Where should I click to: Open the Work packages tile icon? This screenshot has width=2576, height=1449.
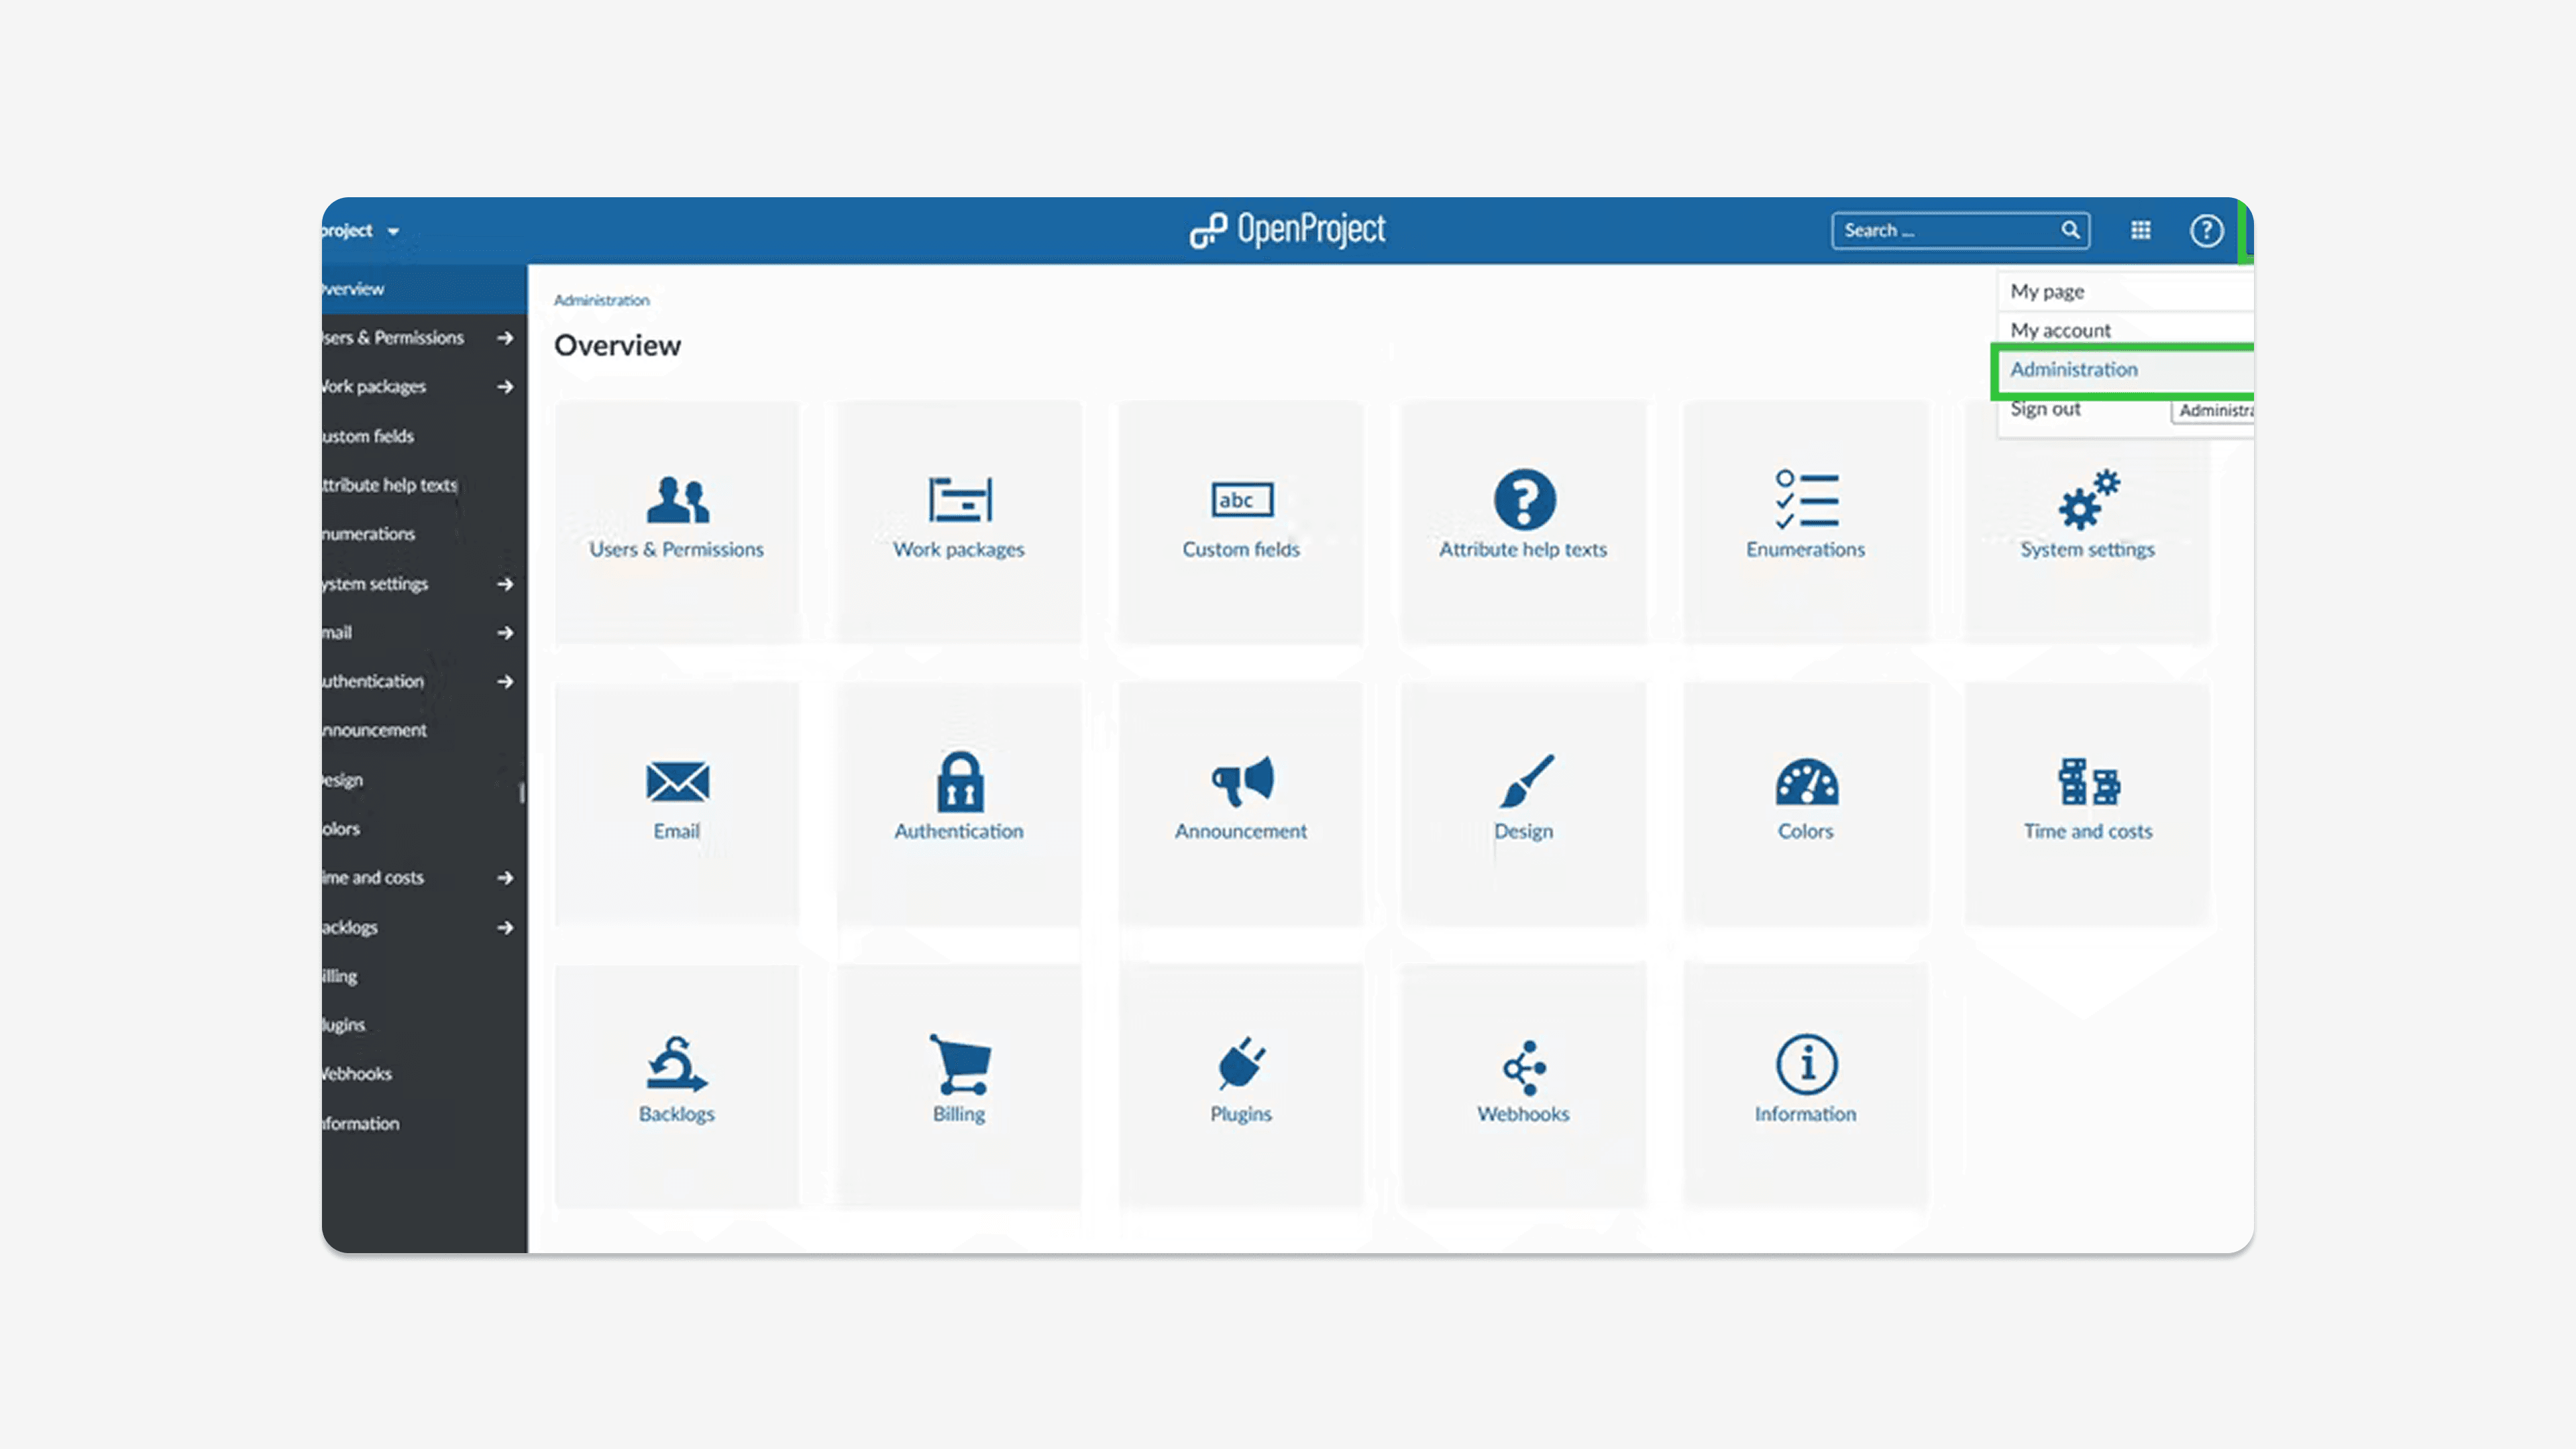point(959,499)
